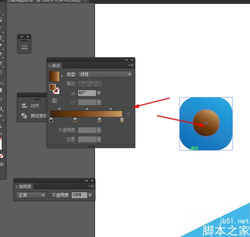Select the third stroke gradient button 描边
This screenshot has height=237, width=250.
click(98, 83)
